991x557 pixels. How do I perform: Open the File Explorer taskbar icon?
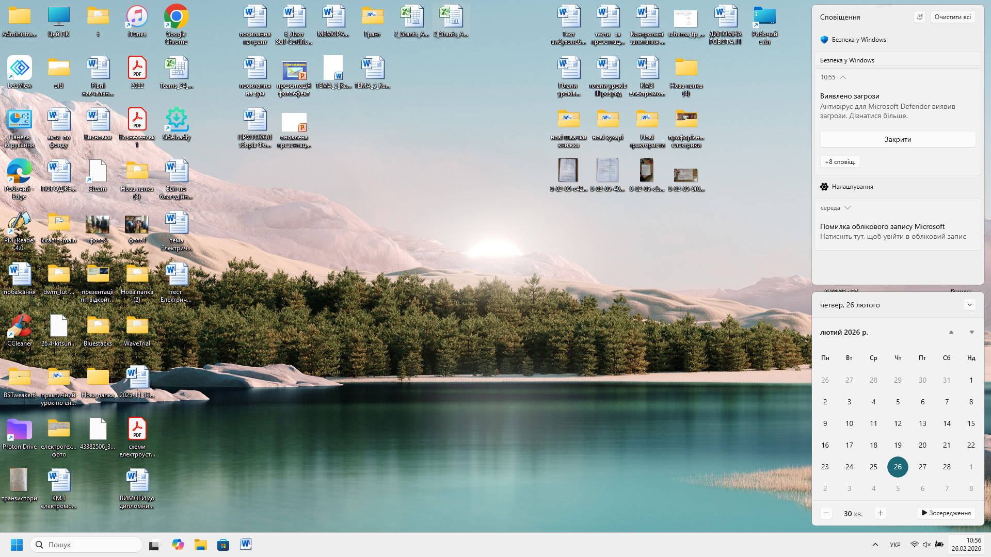200,545
